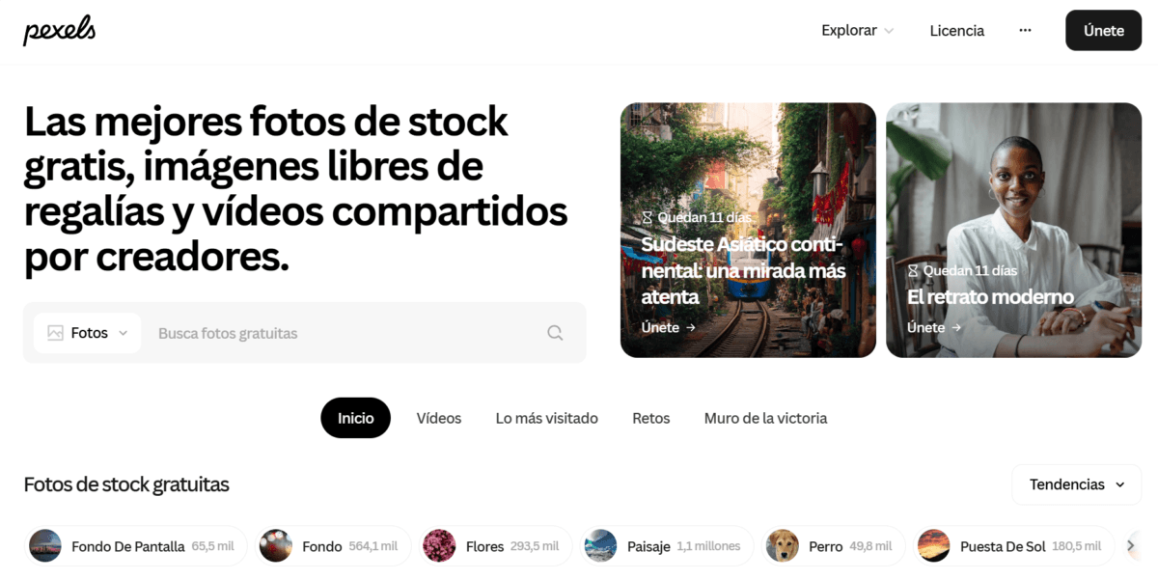Click the Únete button in header
Image resolution: width=1158 pixels, height=580 pixels.
coord(1103,31)
